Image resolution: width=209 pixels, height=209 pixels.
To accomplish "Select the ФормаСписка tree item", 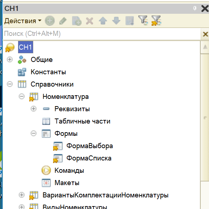I will coord(89,158).
